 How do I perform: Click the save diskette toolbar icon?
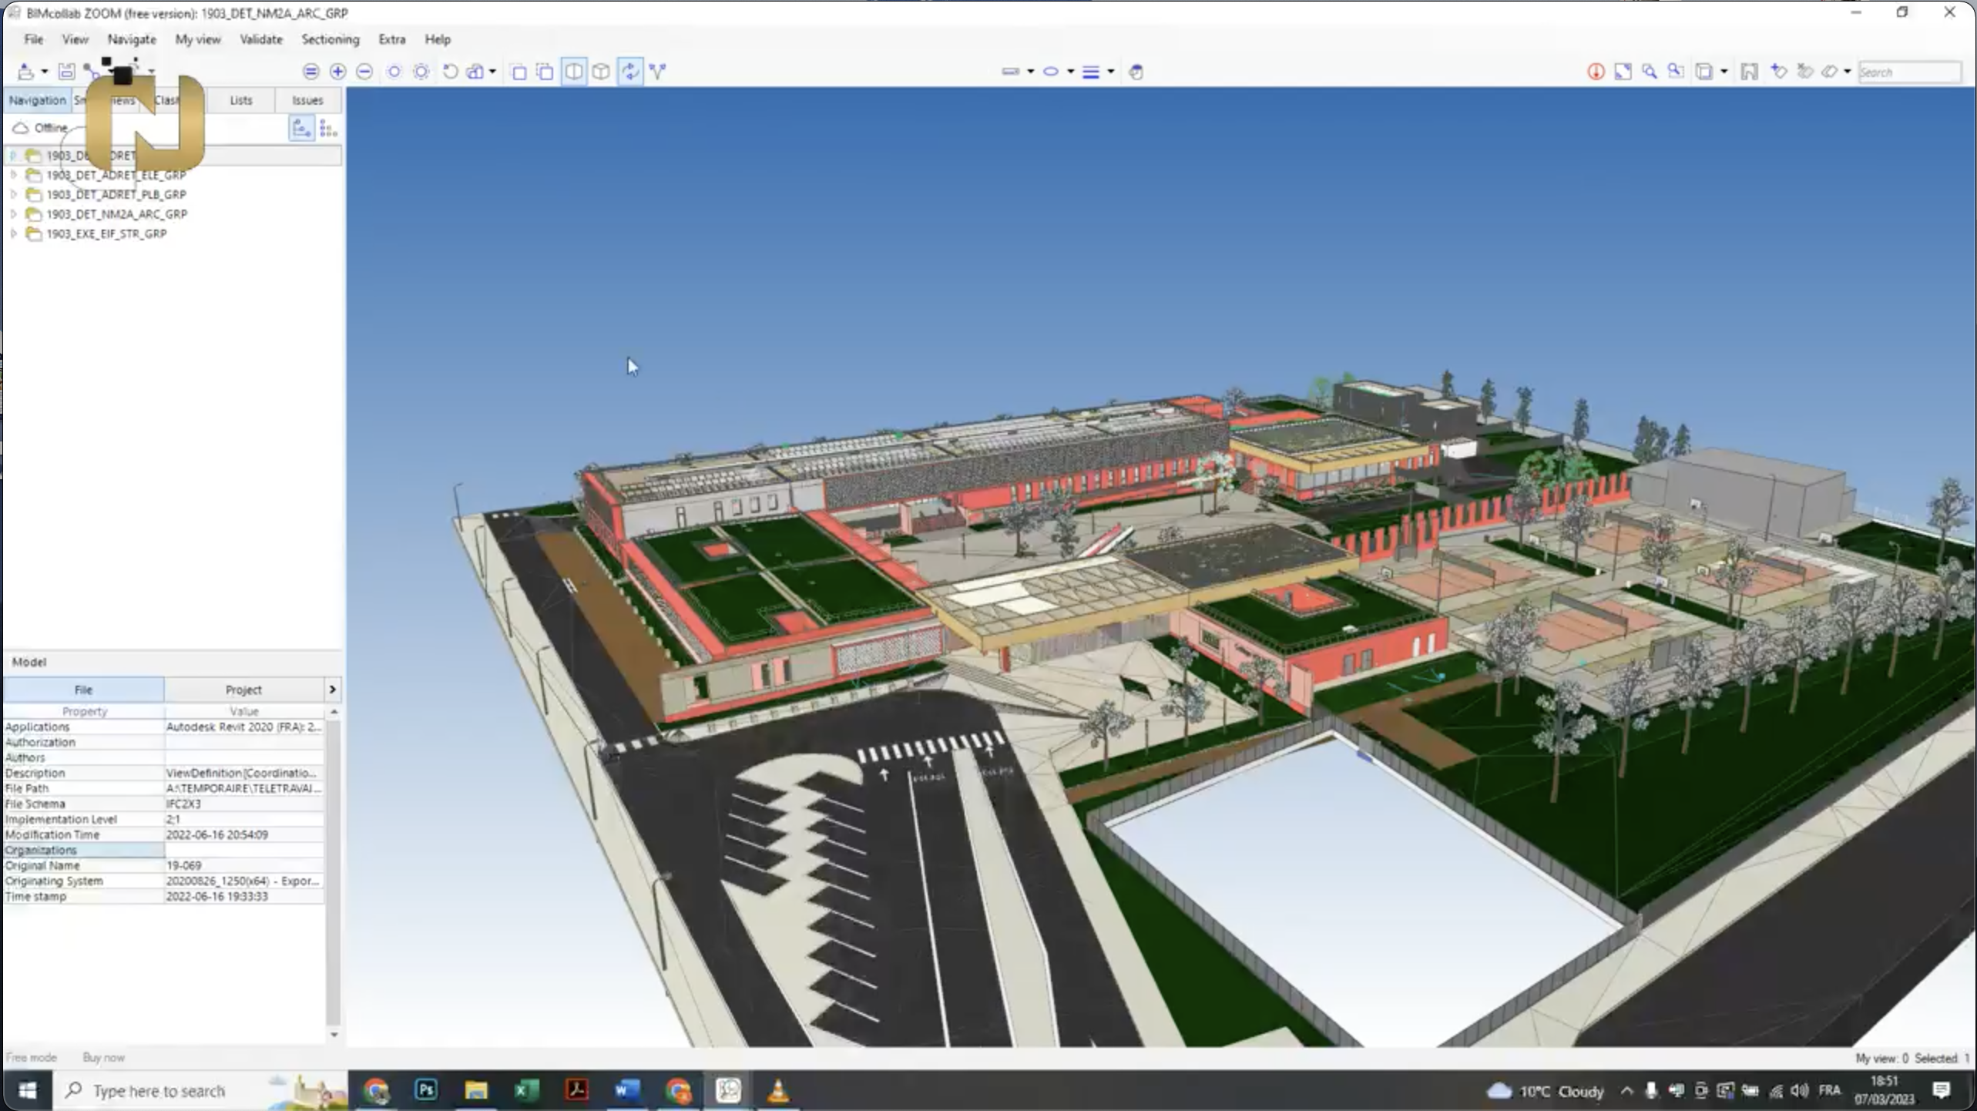66,72
